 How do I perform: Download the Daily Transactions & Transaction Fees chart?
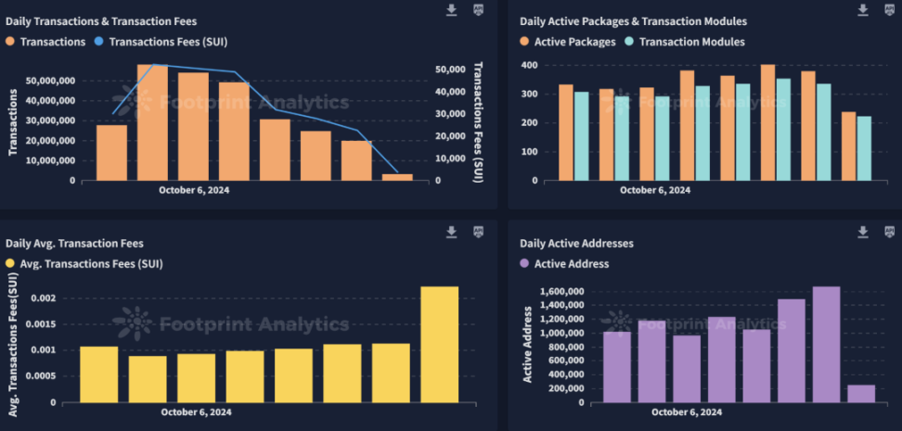[452, 10]
